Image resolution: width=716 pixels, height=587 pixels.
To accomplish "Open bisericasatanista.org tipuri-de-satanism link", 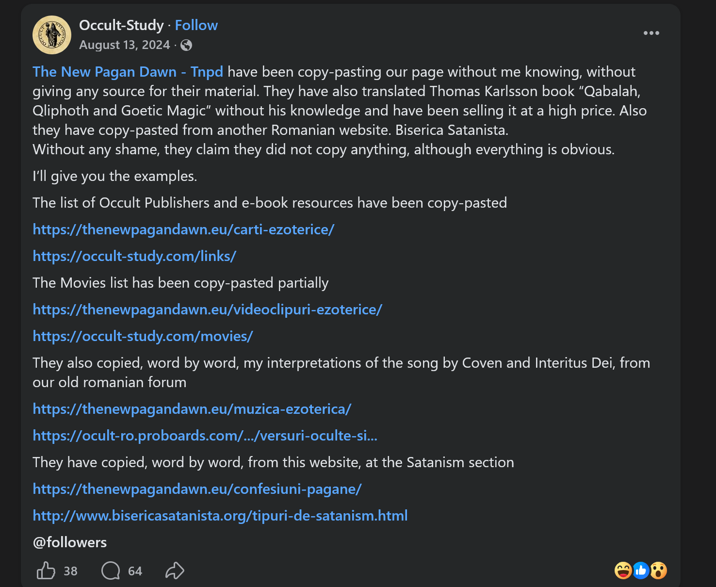I will 220,516.
